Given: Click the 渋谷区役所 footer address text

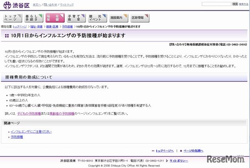Looking at the screenshot, I should pyautogui.click(x=112, y=161).
